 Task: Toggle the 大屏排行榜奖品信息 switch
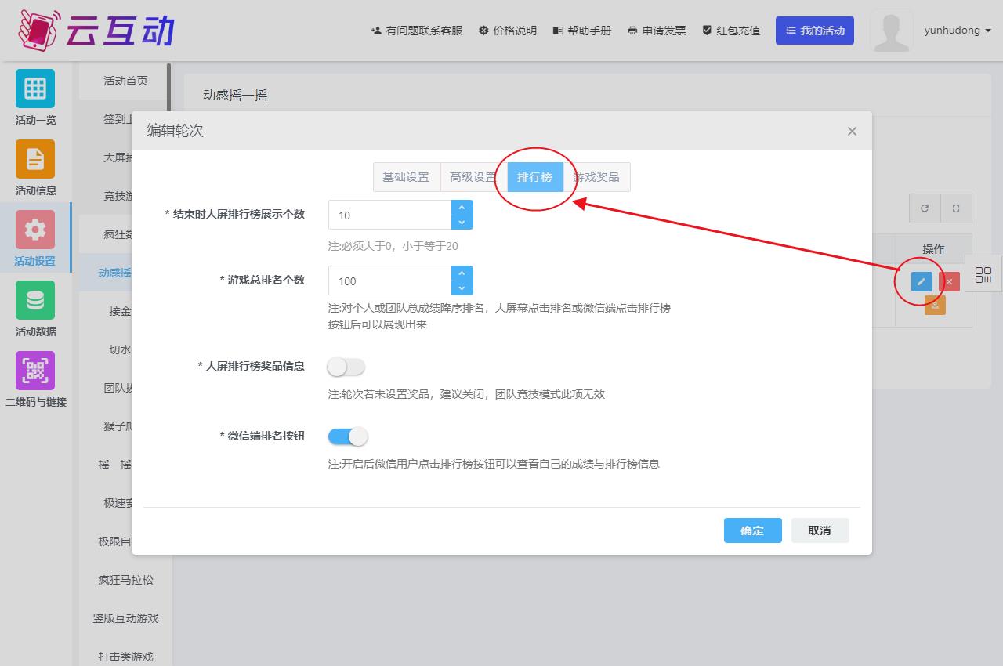[346, 367]
